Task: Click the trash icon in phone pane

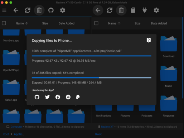Action: [x=121, y=10]
